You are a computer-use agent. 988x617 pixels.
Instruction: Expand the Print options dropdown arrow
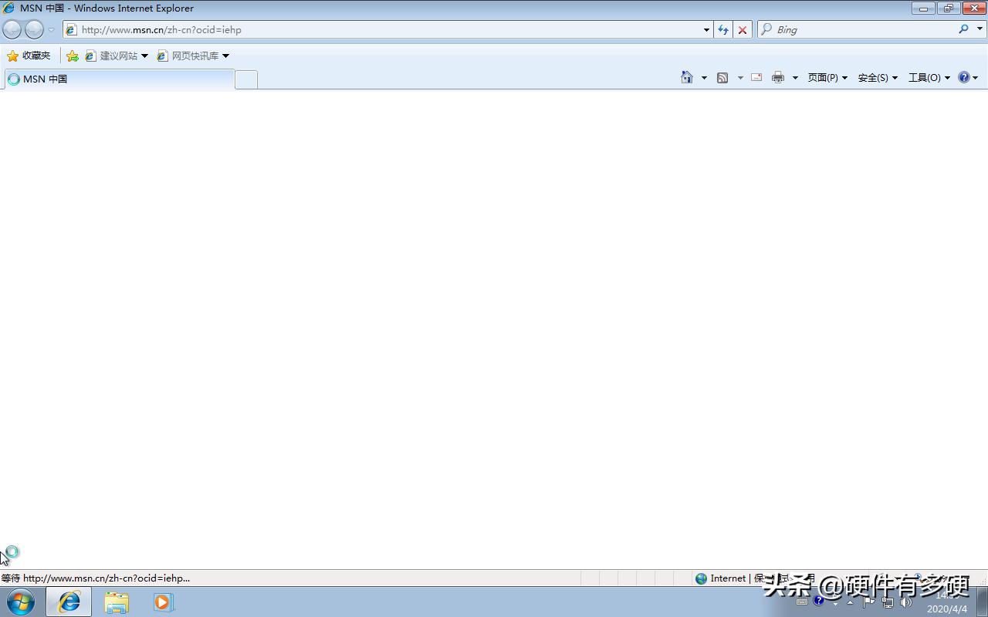click(795, 78)
